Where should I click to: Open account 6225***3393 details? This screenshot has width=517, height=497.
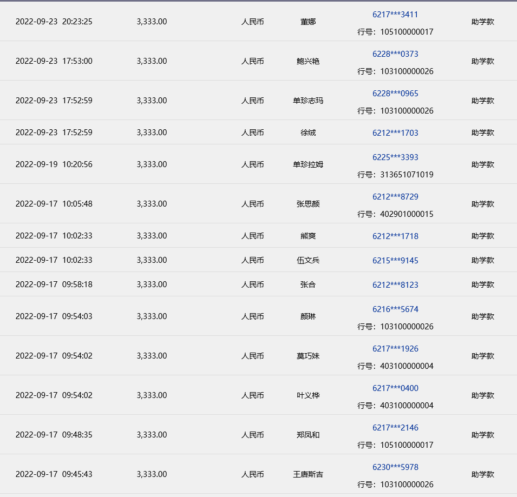tap(395, 157)
